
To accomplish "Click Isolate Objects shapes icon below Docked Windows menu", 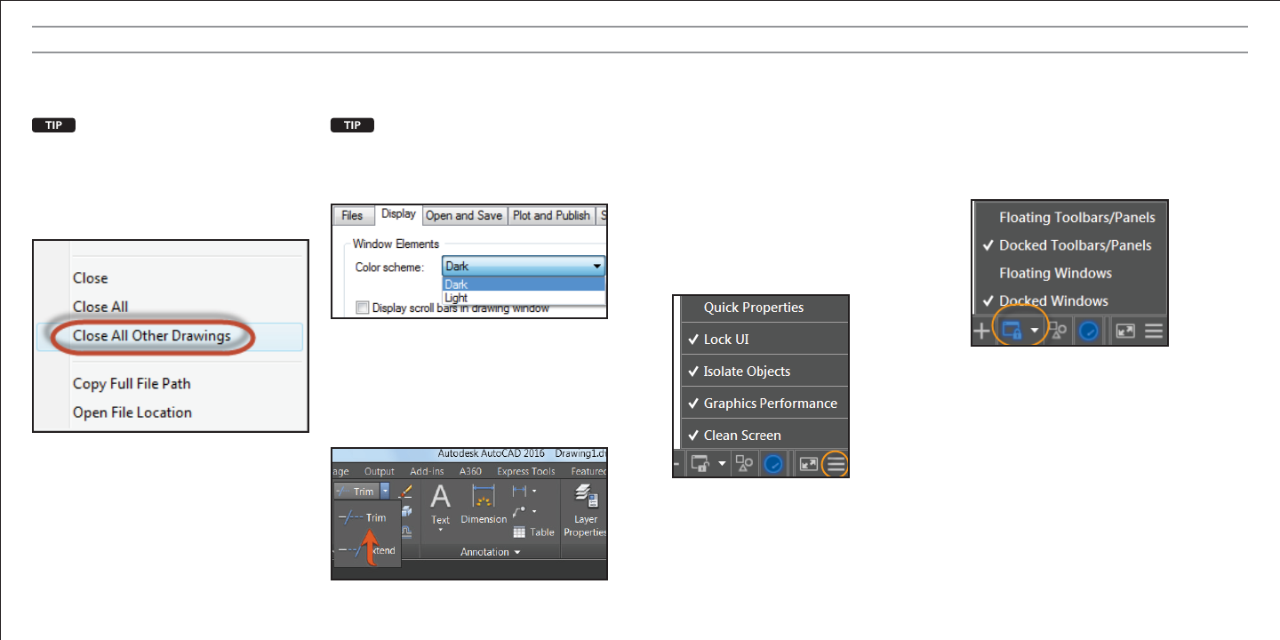I will (x=1058, y=331).
